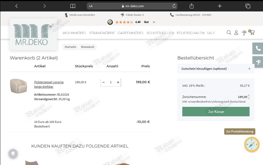The height and width of the screenshot is (165, 263).
Task: Open Polstersessel Loconia beige drehbar link
Action: click(x=49, y=85)
